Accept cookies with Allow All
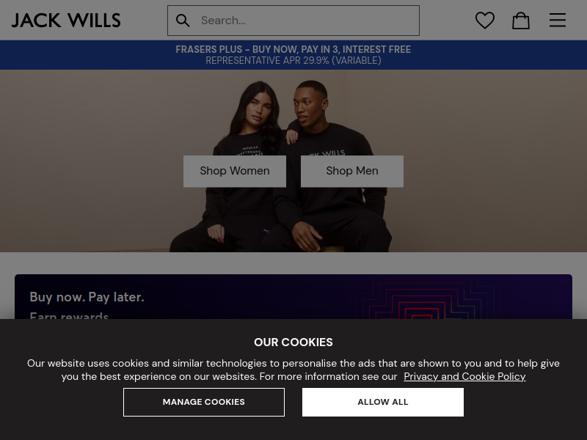This screenshot has width=587, height=440. pos(382,402)
